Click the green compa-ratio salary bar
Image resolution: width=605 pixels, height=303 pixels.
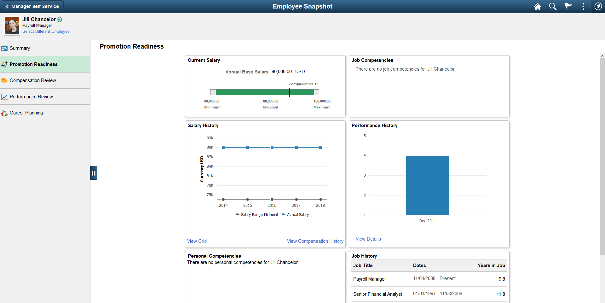[265, 92]
